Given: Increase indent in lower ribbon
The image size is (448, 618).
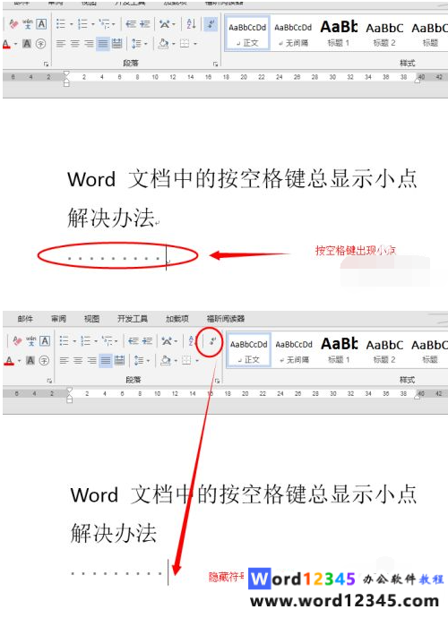Looking at the screenshot, I should 147,341.
